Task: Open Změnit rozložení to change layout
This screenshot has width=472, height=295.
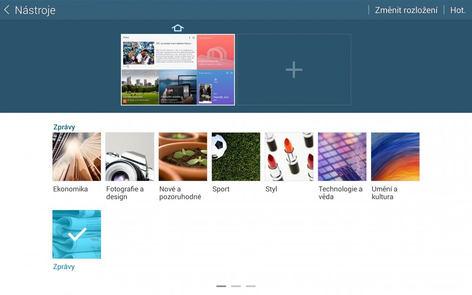Action: (x=406, y=10)
